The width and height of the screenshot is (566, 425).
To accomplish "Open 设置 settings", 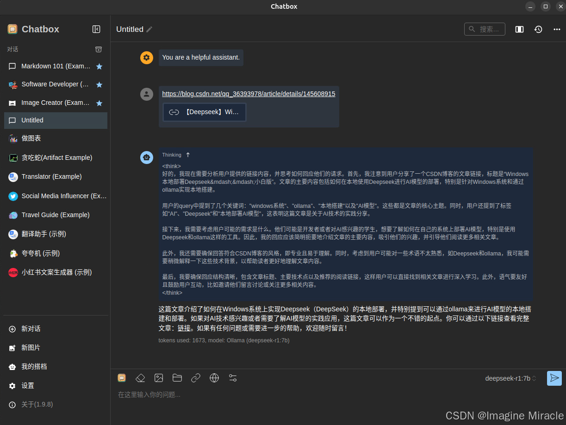I will click(x=56, y=385).
